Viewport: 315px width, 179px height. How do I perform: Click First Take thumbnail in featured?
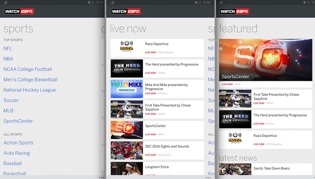pyautogui.click(x=235, y=99)
